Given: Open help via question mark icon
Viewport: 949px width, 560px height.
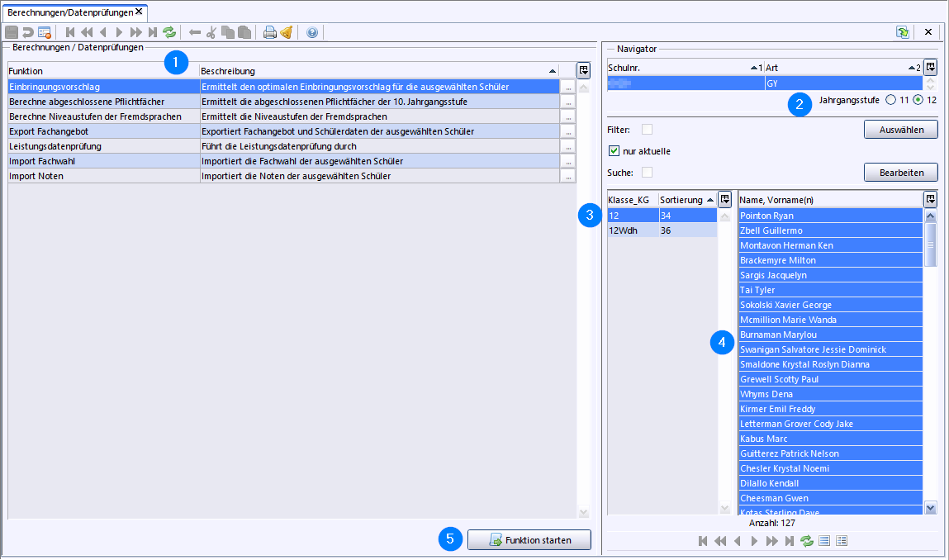Looking at the screenshot, I should click(311, 32).
